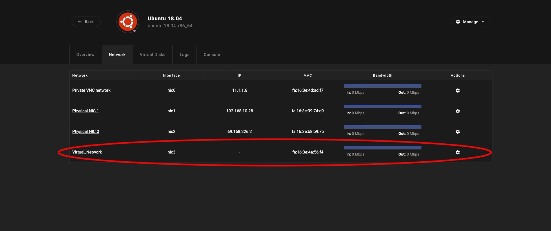Screen dimensions: 551x231
Task: Open the Manage dropdown menu
Action: [470, 22]
